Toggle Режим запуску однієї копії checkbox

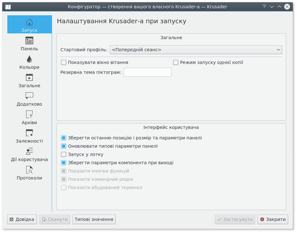(x=176, y=63)
